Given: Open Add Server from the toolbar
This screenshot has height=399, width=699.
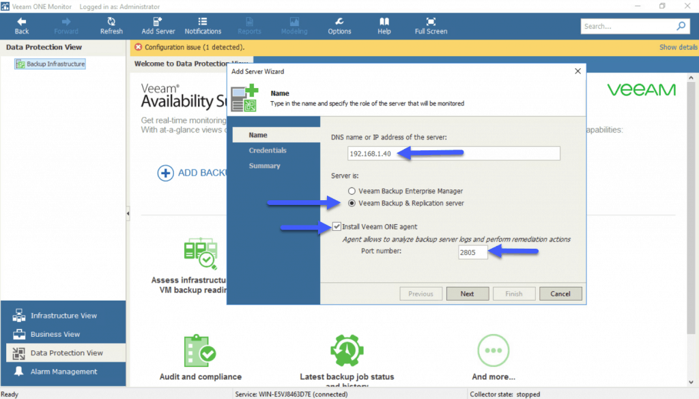Looking at the screenshot, I should pos(158,23).
